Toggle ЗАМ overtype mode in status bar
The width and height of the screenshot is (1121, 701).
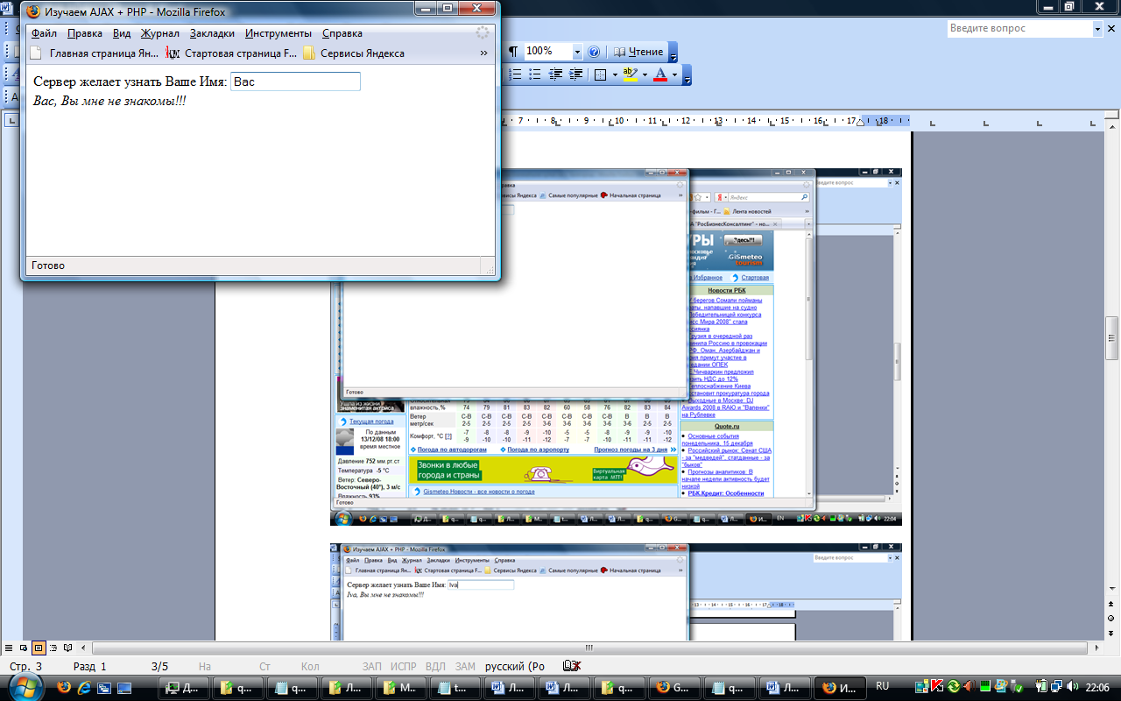tap(465, 666)
